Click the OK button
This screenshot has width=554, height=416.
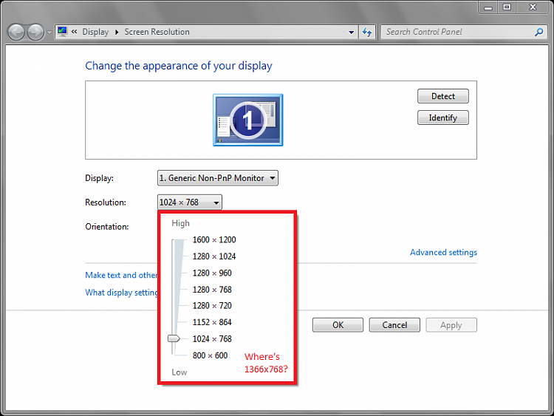point(338,325)
